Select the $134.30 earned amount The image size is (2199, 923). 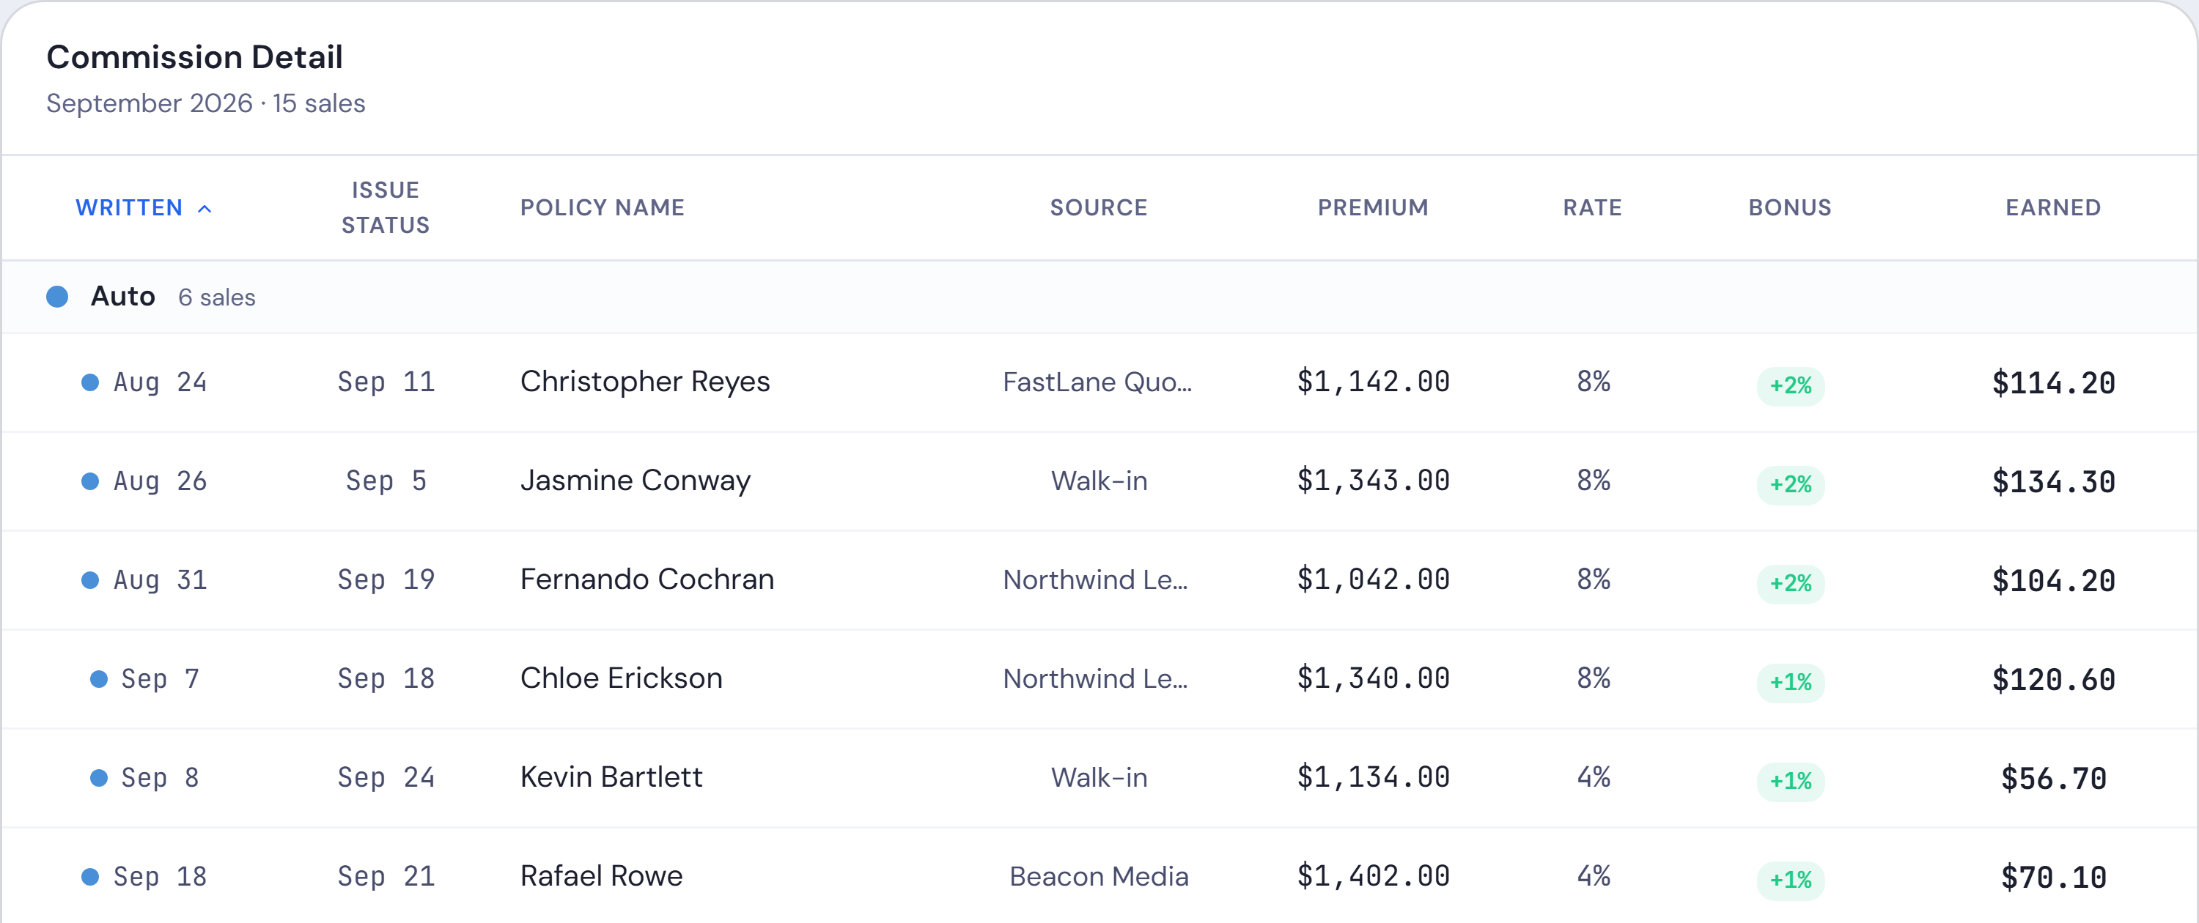(2053, 482)
